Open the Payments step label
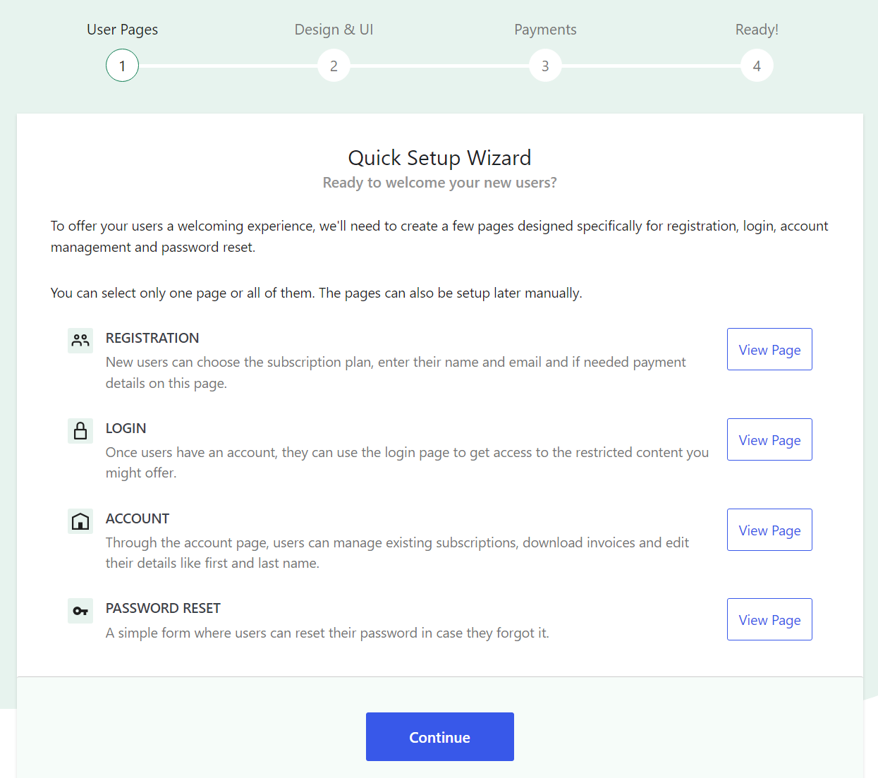Viewport: 878px width, 778px height. point(545,30)
